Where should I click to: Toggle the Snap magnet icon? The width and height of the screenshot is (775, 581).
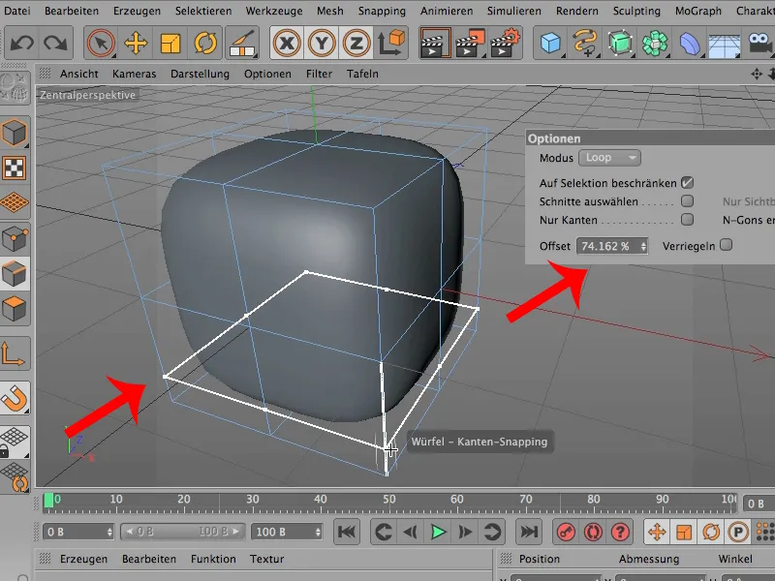tap(15, 398)
